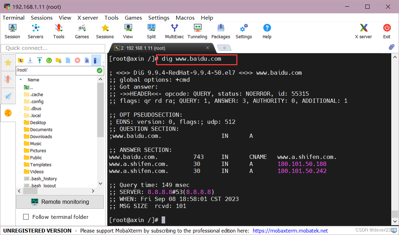Open the Tools toolbar icon
Image resolution: width=399 pixels, height=235 pixels.
pyautogui.click(x=59, y=31)
